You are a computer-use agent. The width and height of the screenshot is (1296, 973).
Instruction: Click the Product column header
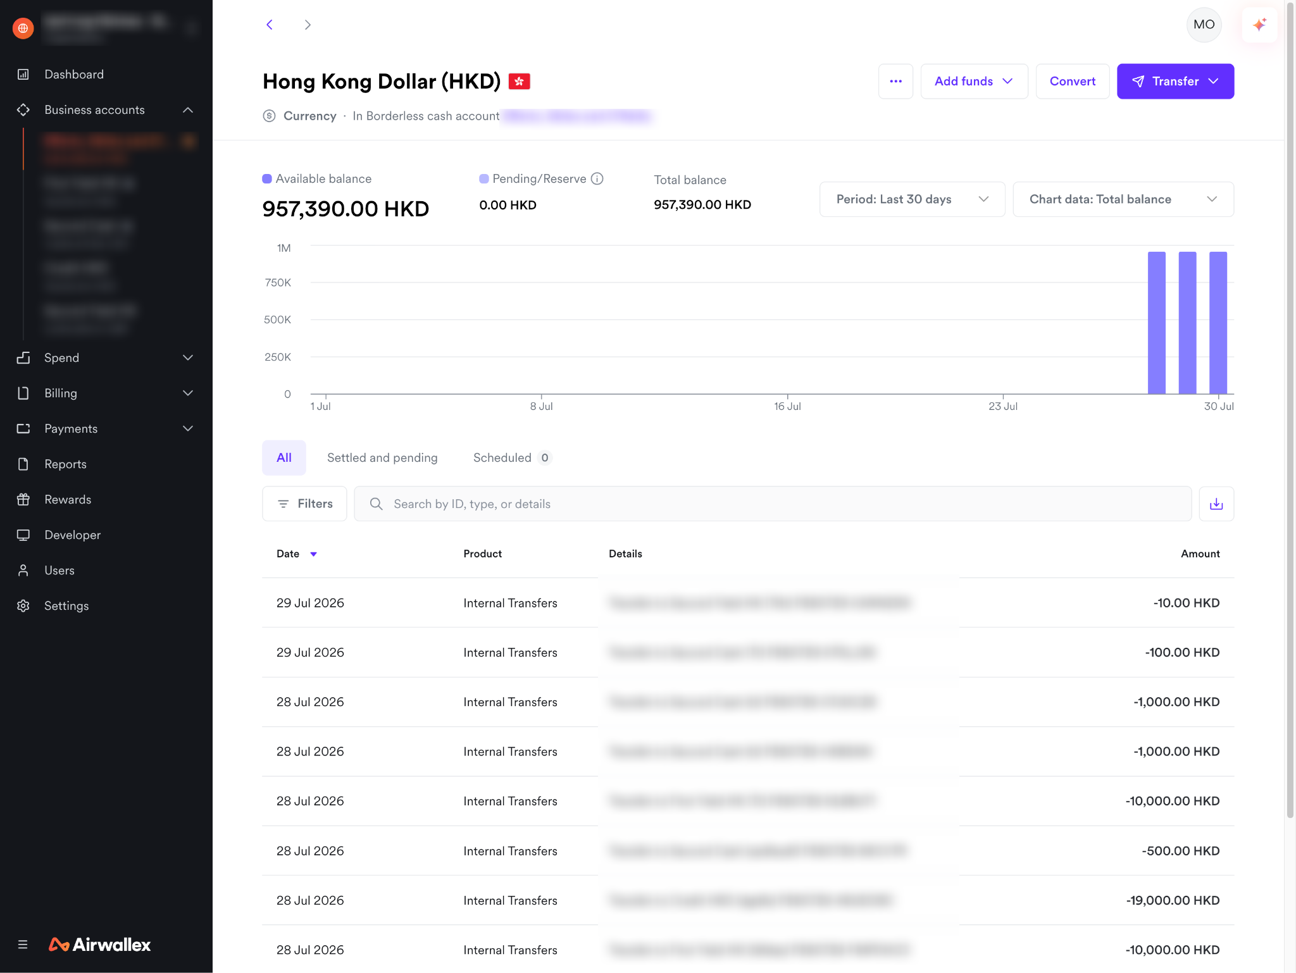[x=482, y=554]
